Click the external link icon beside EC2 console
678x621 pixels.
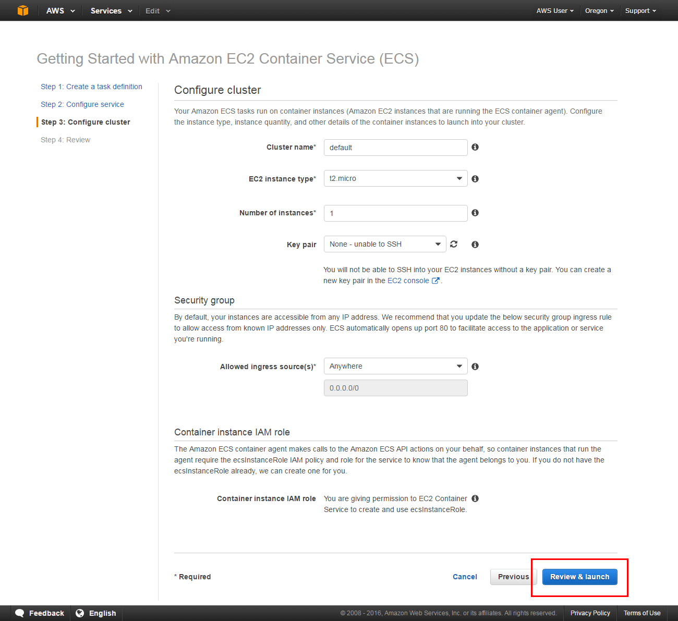[x=435, y=280]
